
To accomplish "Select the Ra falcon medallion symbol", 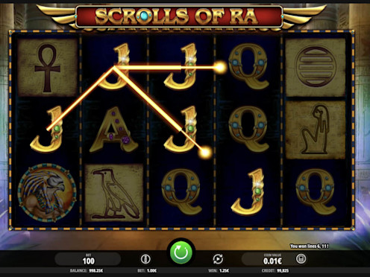I will [x=47, y=192].
